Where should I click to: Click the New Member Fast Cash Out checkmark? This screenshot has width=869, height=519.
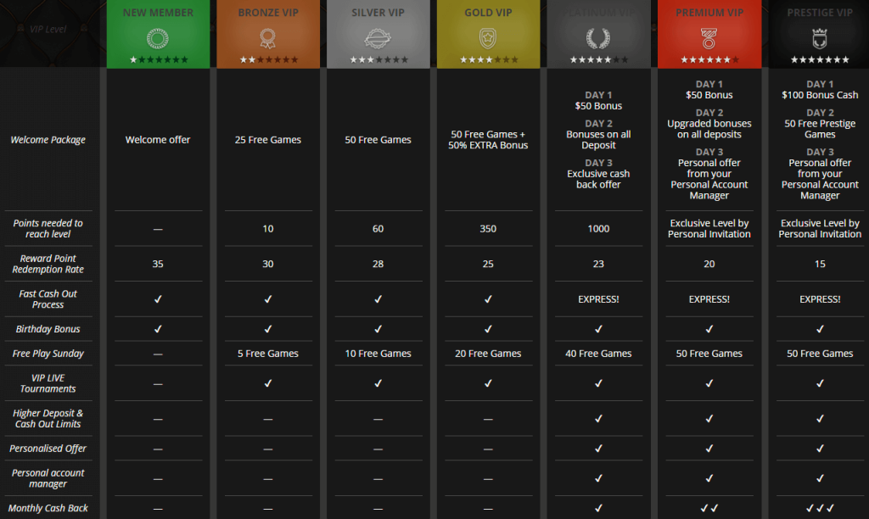[158, 299]
